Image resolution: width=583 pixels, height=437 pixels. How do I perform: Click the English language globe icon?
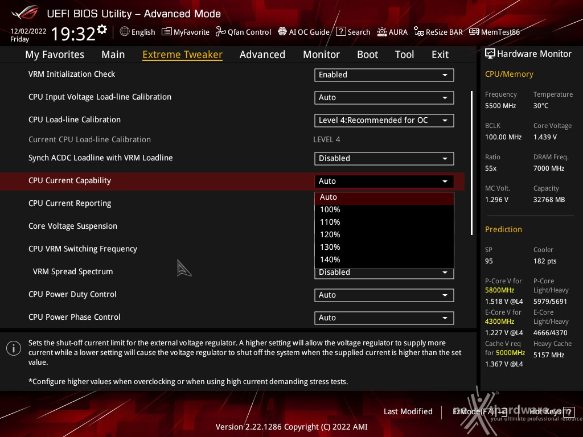pyautogui.click(x=125, y=32)
